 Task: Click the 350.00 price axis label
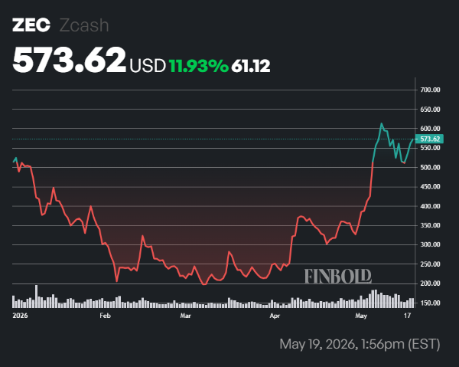click(430, 225)
